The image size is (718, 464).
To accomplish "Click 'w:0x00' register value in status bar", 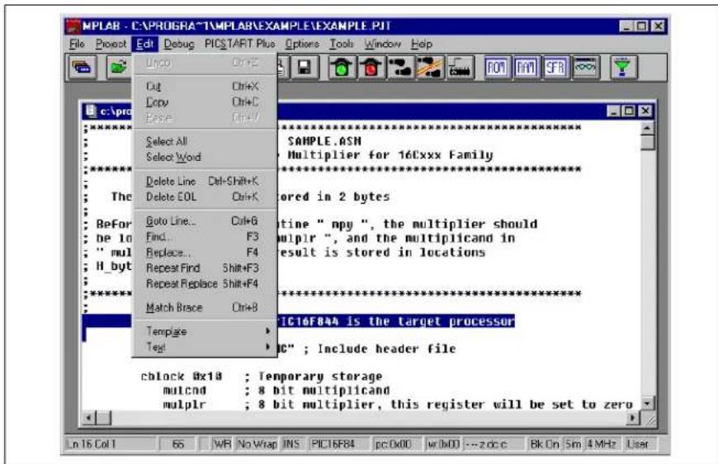I will pos(443,444).
